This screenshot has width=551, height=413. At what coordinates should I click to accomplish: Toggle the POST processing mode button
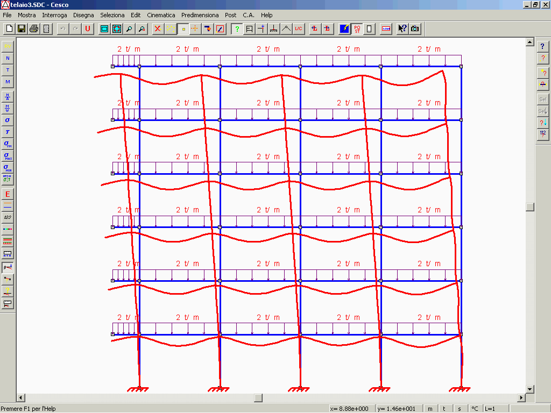pos(357,29)
